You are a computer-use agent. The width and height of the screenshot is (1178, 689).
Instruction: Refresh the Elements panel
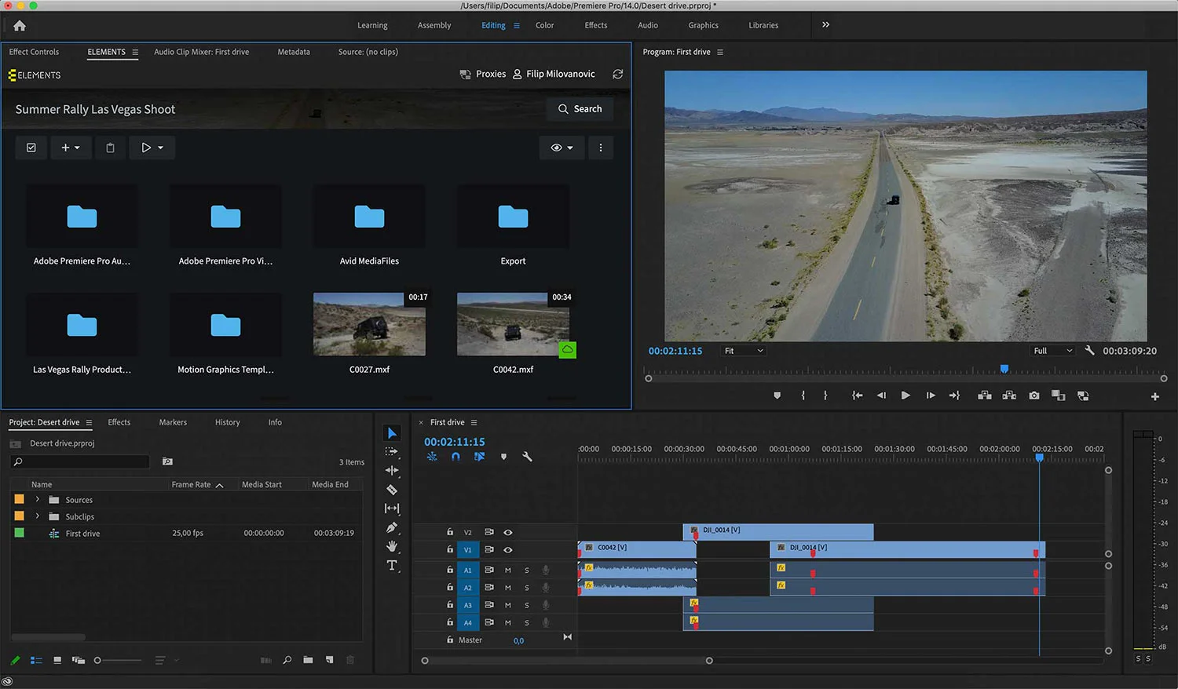point(618,74)
